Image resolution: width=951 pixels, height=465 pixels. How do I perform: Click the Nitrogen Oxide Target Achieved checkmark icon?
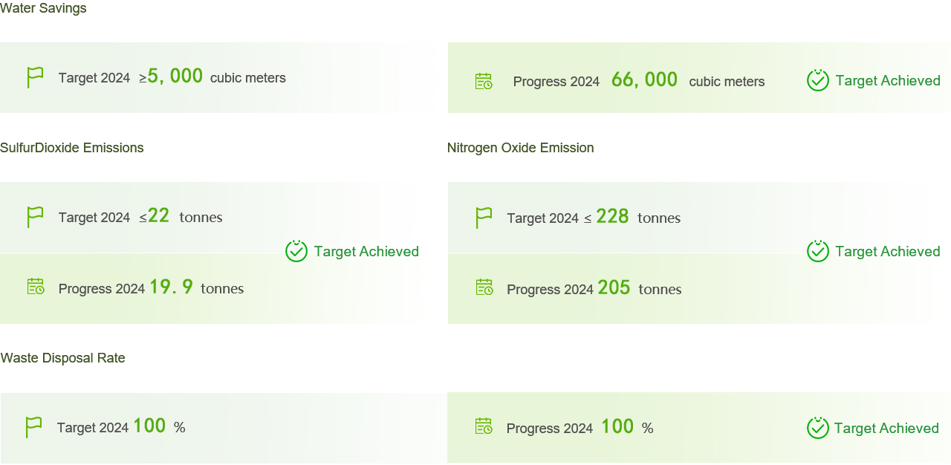click(x=818, y=251)
